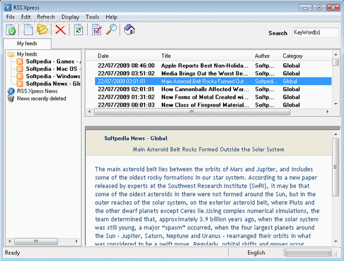The height and width of the screenshot is (261, 344).
Task: Select My feeds root tree node
Action: pos(27,54)
